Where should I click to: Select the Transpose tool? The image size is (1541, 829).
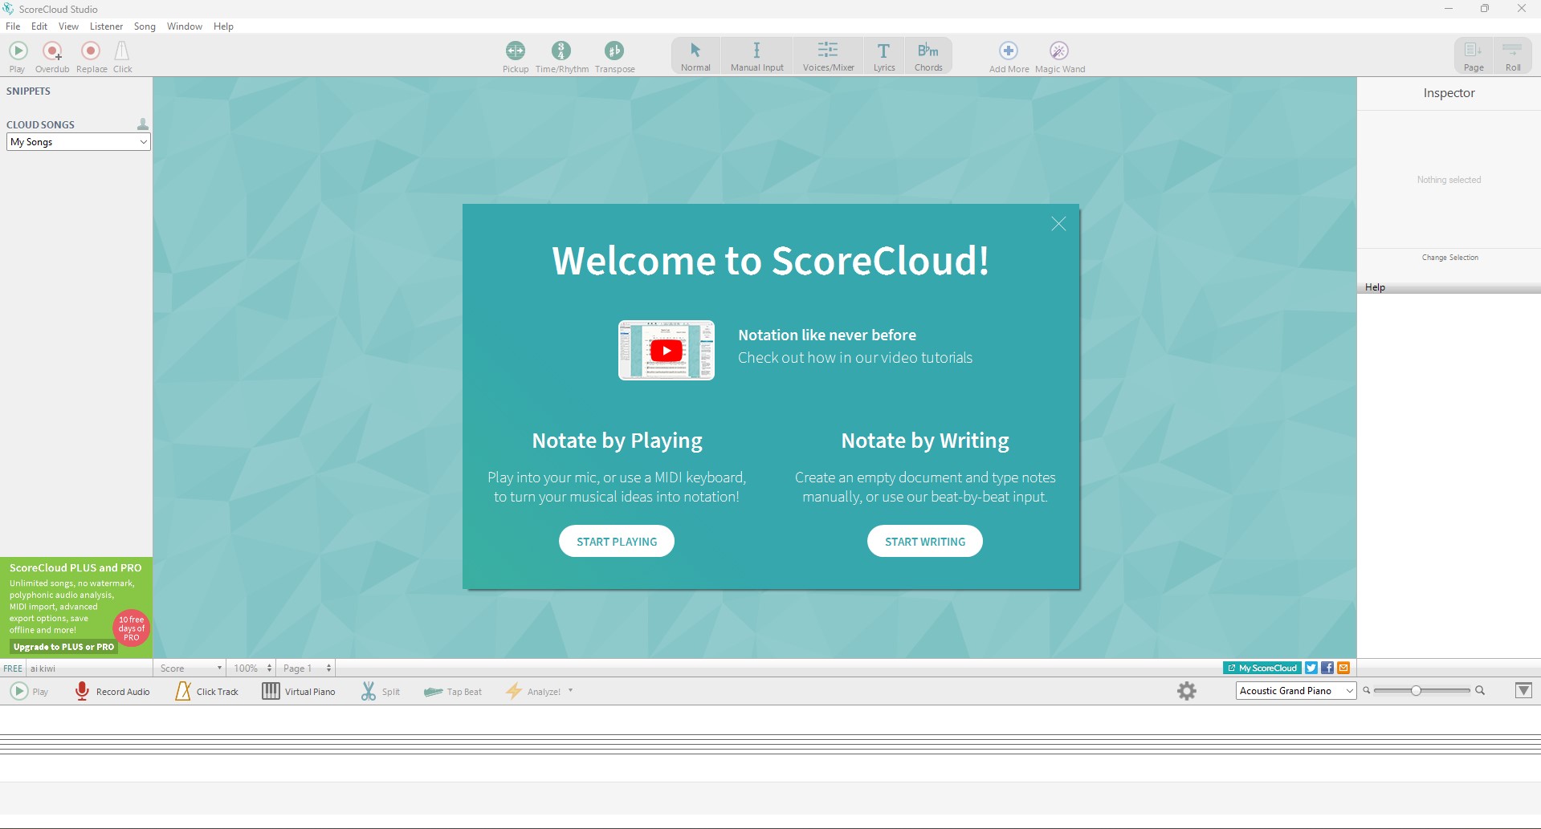pos(614,51)
